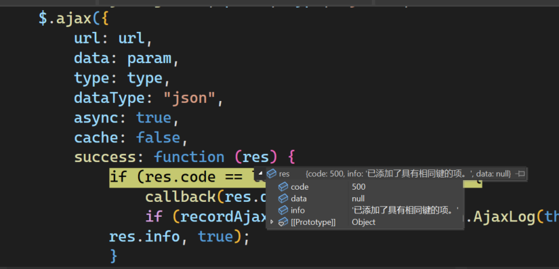Click 'param' in the data line

(149, 58)
